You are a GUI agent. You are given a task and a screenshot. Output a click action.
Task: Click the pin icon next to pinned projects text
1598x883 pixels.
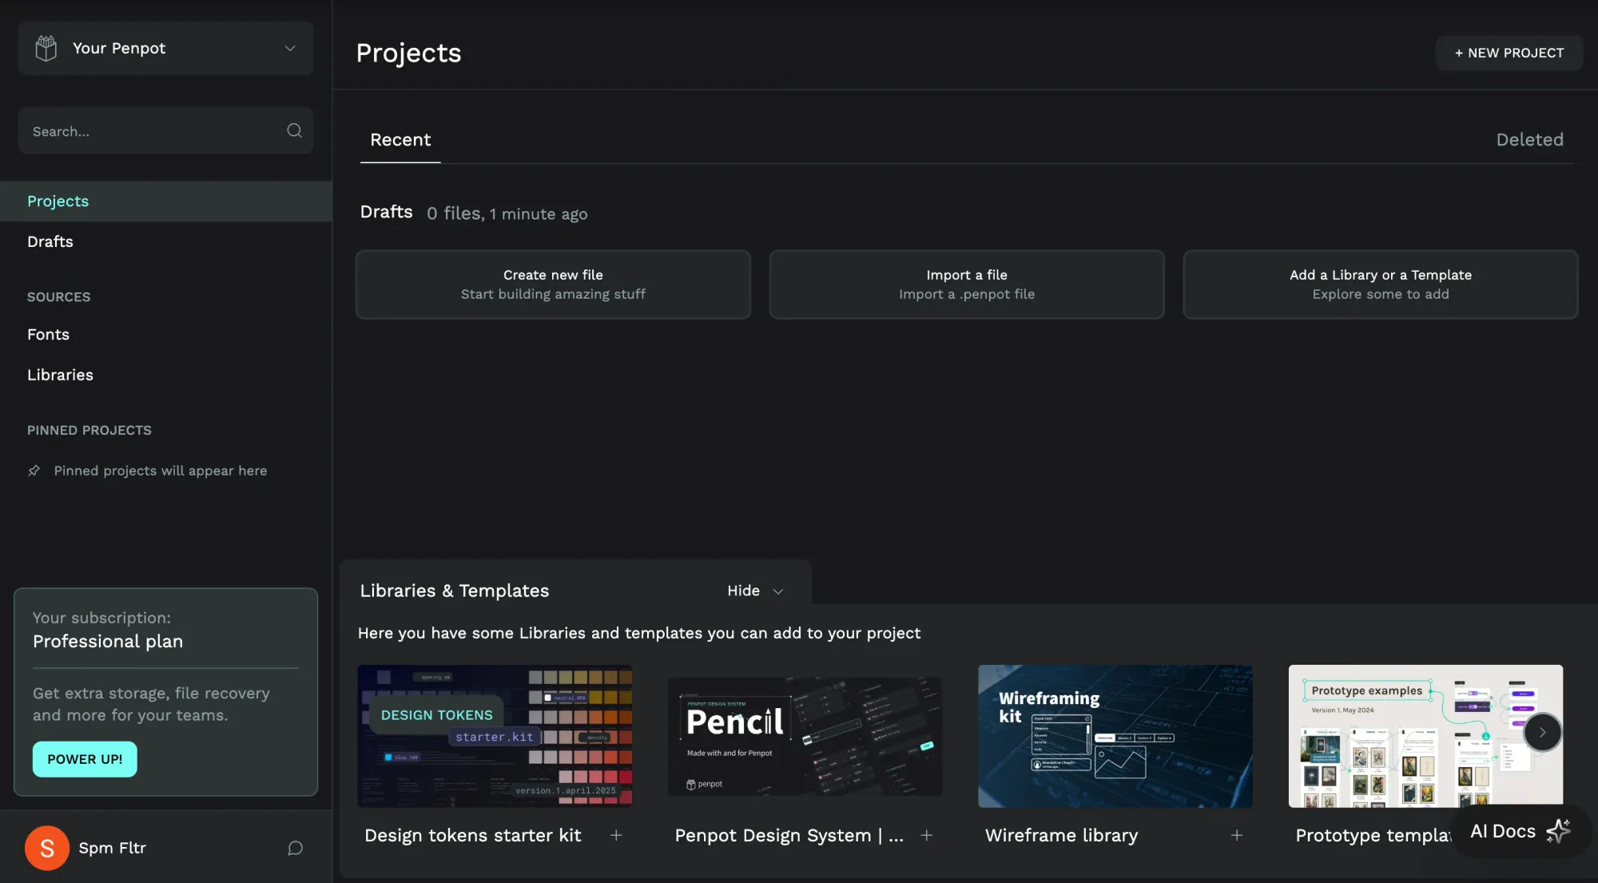(34, 471)
